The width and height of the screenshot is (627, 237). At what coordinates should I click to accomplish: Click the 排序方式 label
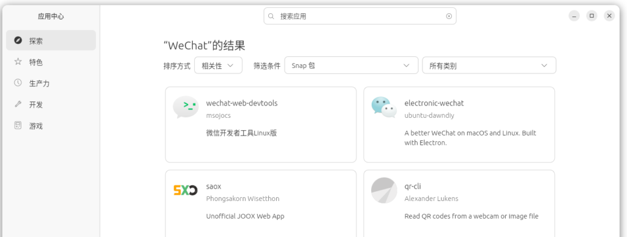pos(177,66)
